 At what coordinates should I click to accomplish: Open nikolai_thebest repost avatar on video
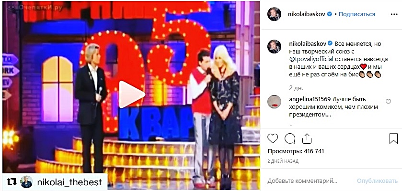(x=27, y=182)
